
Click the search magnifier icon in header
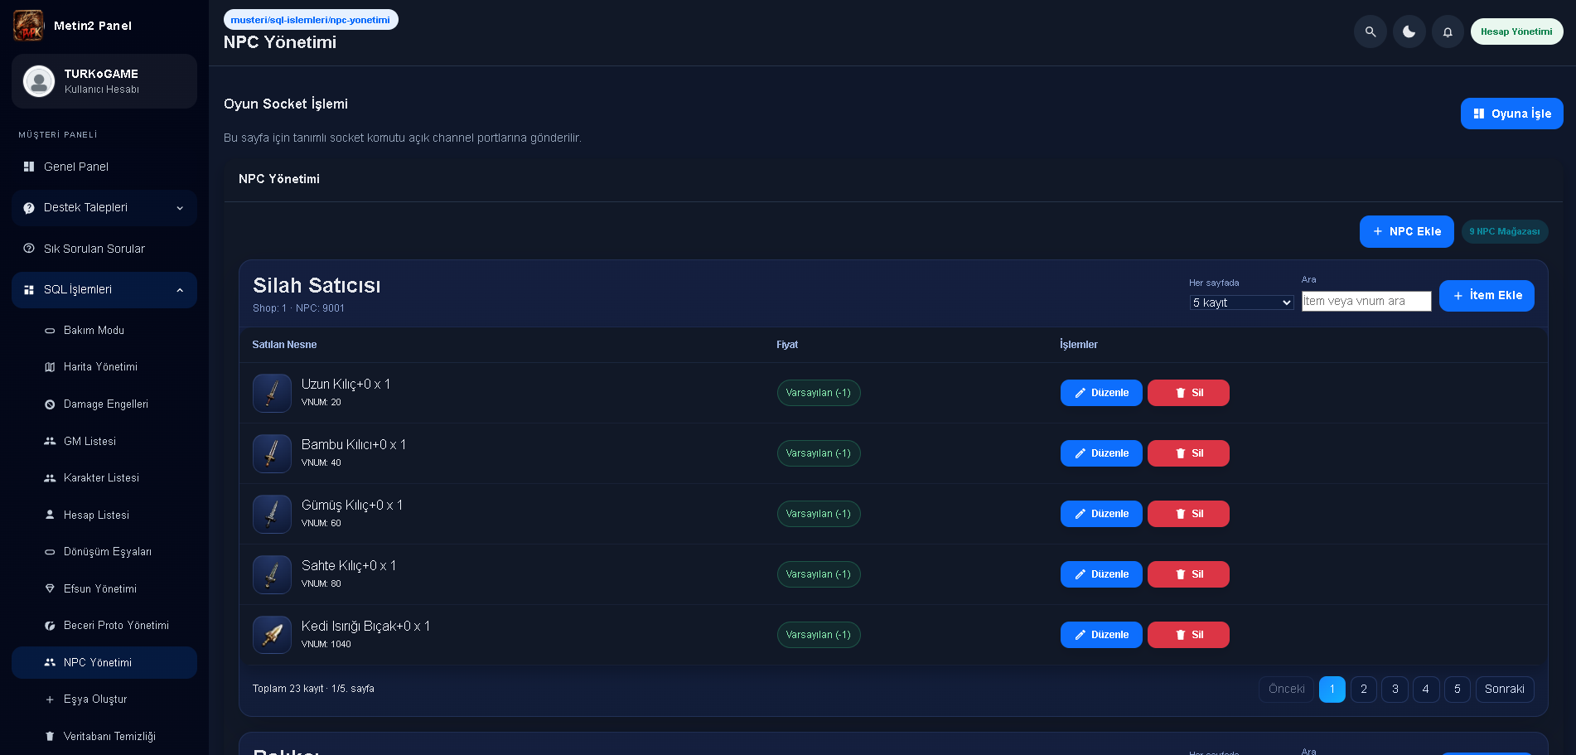point(1371,31)
